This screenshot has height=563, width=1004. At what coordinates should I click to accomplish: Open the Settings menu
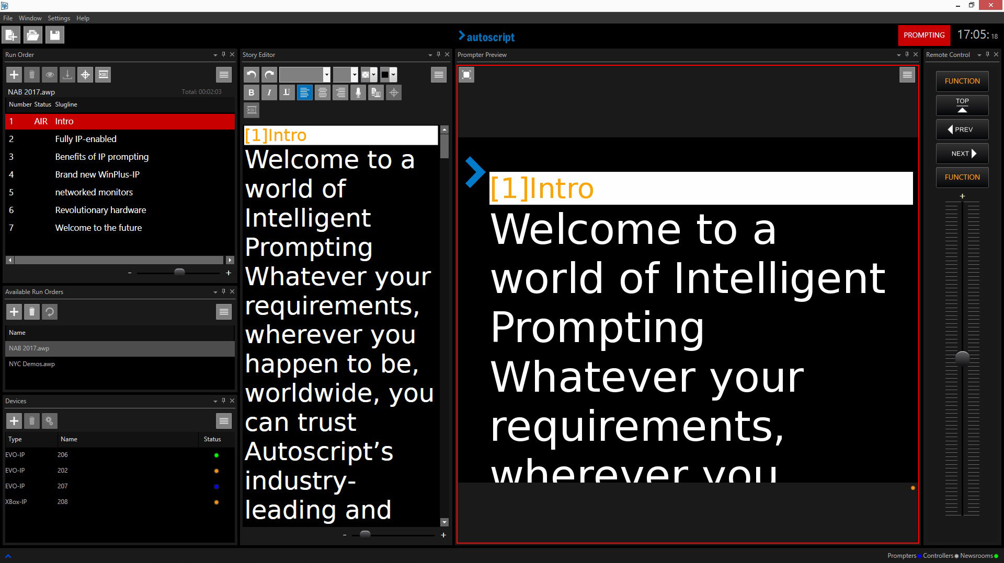pos(59,18)
